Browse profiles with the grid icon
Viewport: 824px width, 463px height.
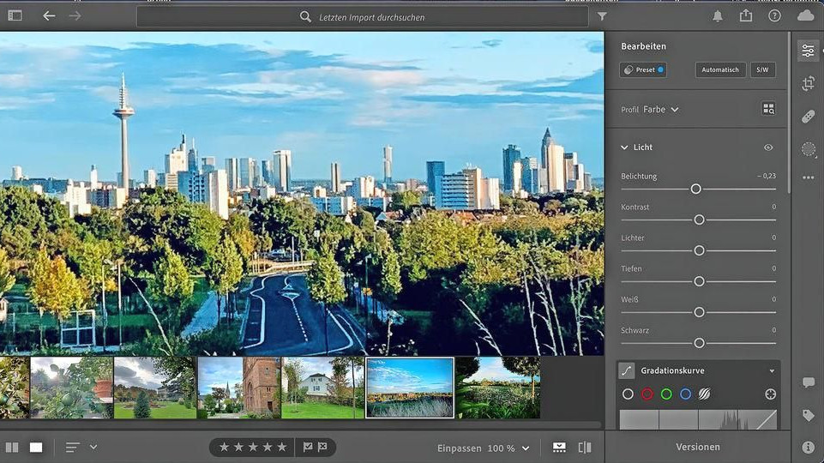coord(768,109)
